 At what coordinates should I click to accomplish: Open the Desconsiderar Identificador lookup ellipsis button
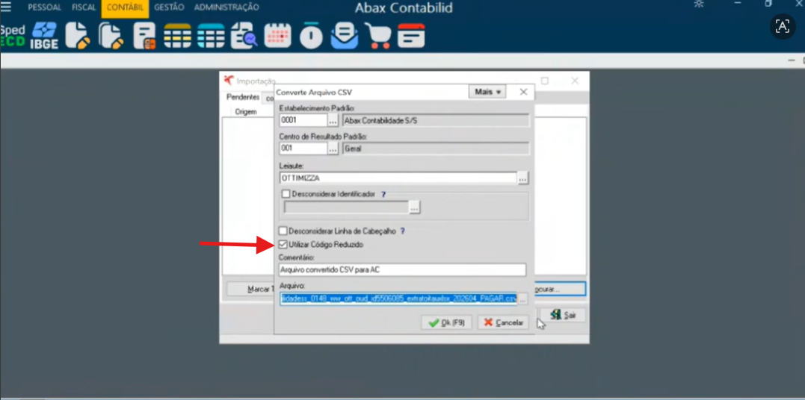[x=415, y=207]
